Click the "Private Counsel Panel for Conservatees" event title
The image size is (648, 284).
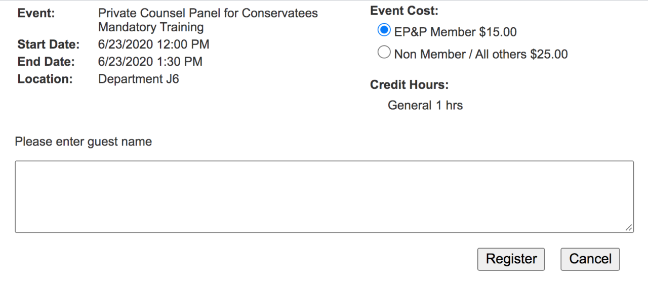tap(208, 14)
